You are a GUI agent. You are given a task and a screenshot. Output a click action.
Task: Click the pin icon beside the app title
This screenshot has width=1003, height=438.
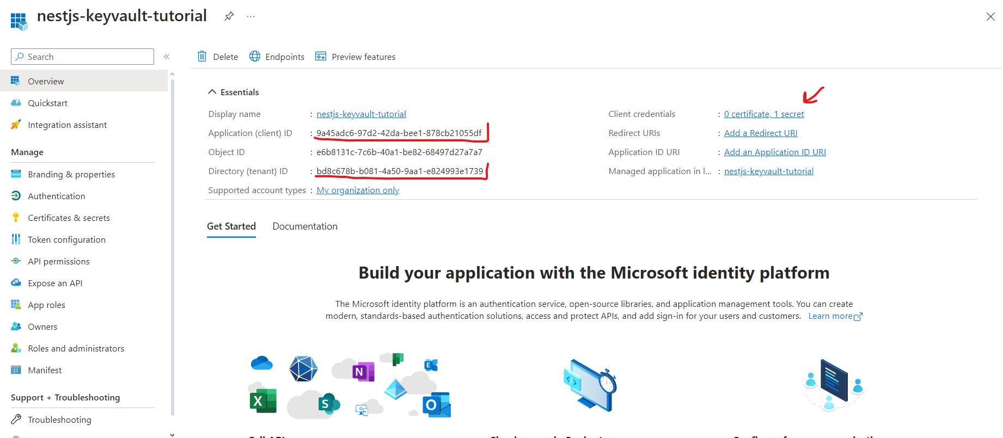pyautogui.click(x=229, y=16)
